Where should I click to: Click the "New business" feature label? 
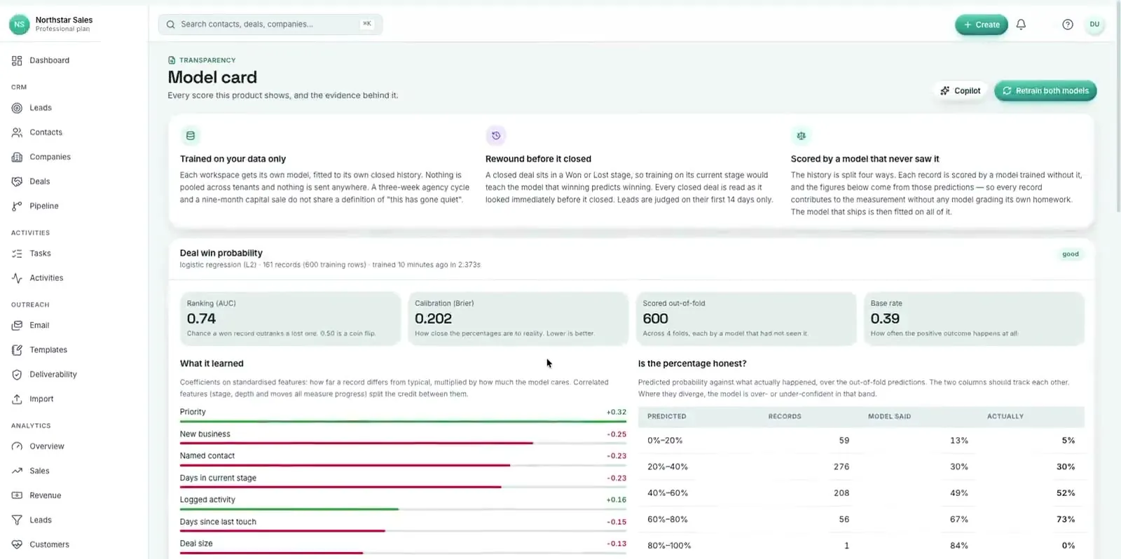[x=205, y=434]
